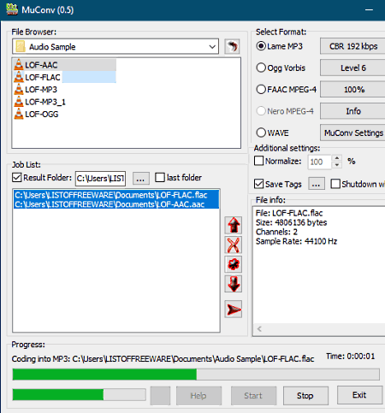Screen dimensions: 385x413
Task: Click the browse button for Result Folder
Action: (140, 179)
